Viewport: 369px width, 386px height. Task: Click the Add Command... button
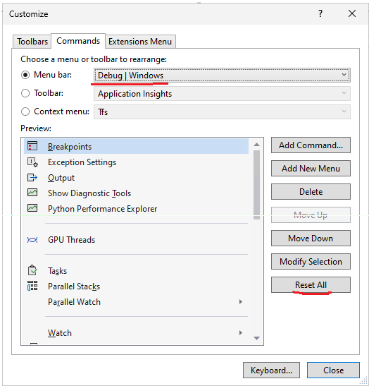point(311,145)
